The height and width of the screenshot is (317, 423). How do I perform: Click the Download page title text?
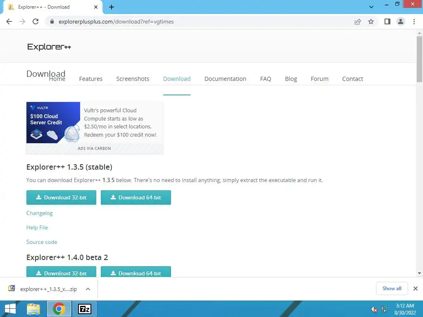[46, 73]
